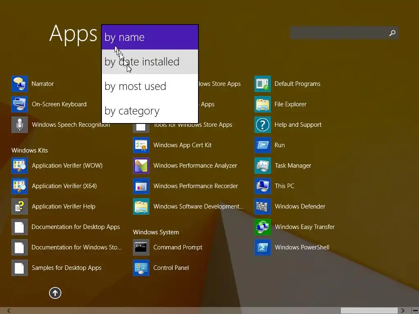Click the 'On-Screen Keyboard' label
Viewport: 419px width, 314px height.
pyautogui.click(x=59, y=104)
